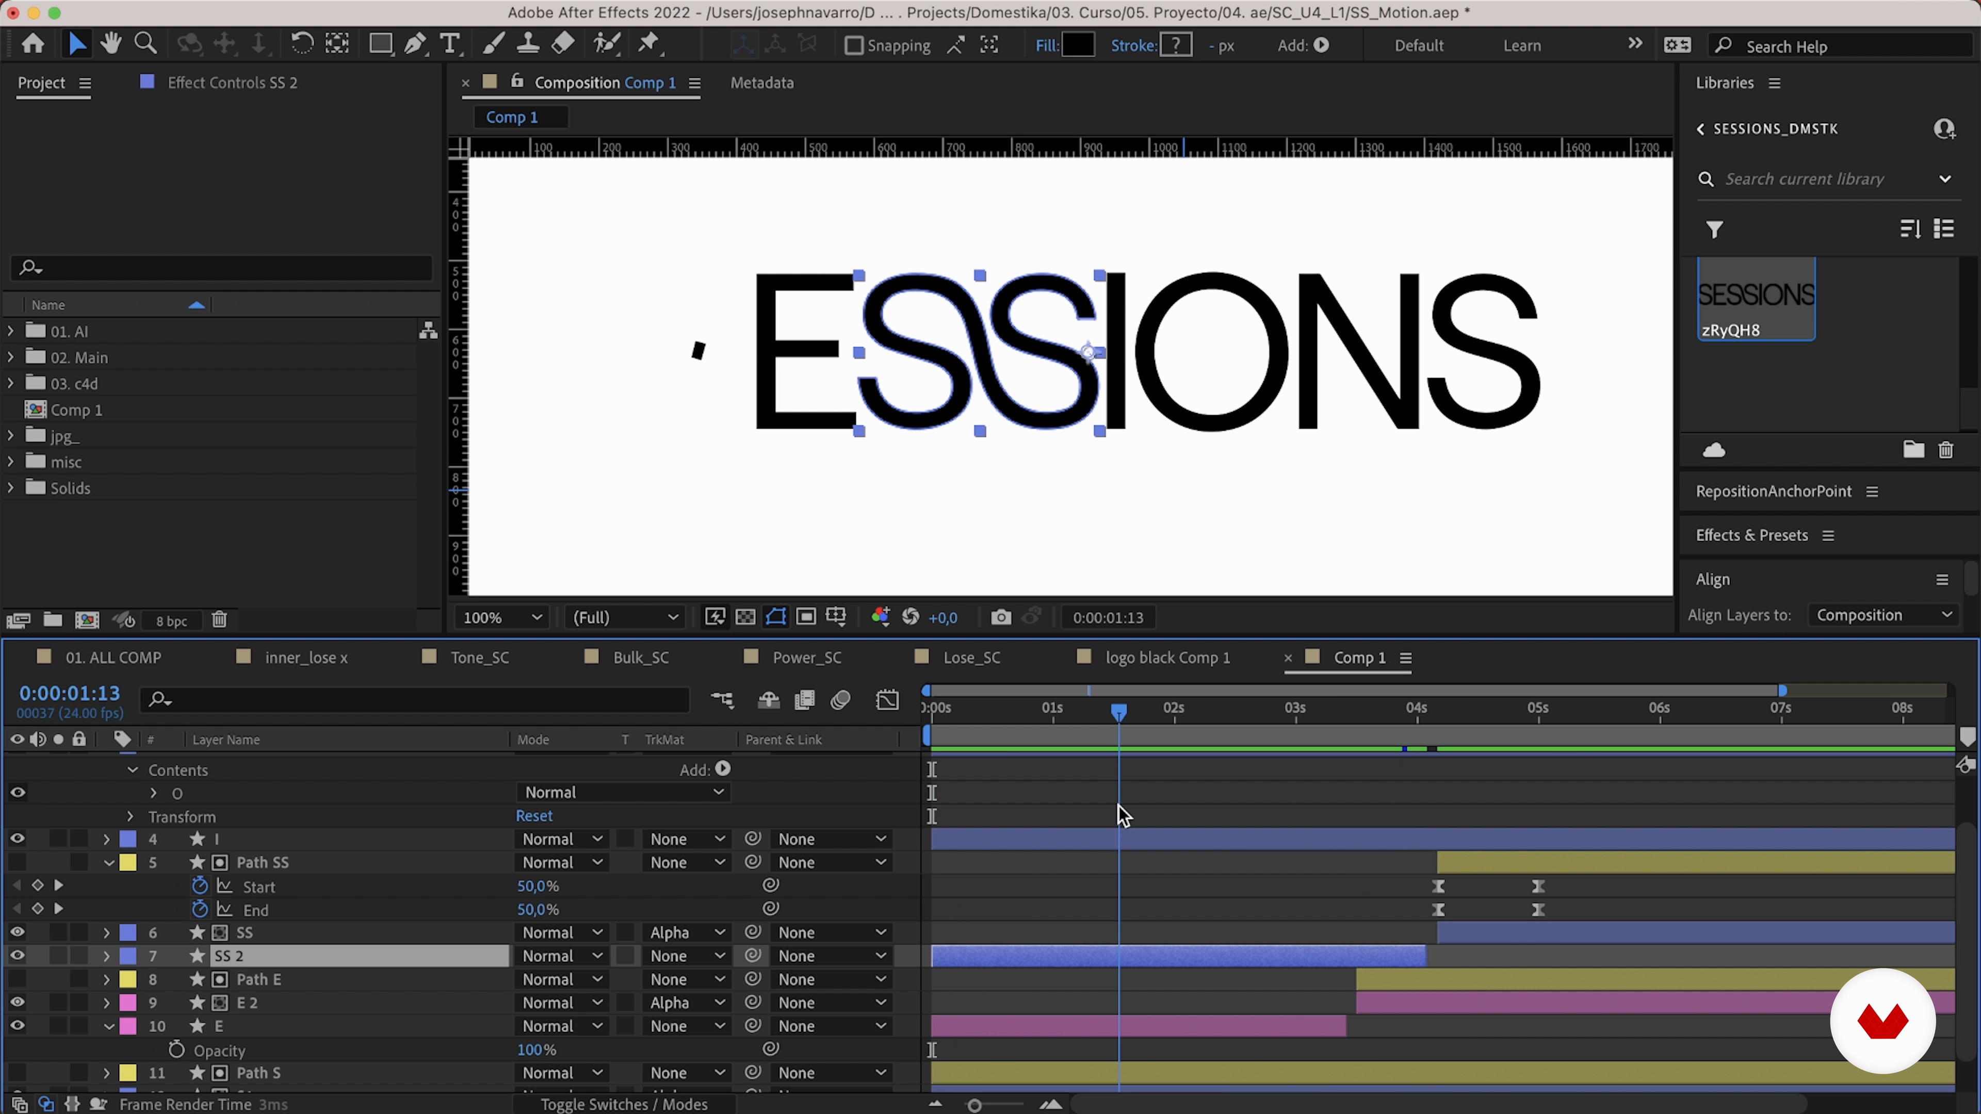The width and height of the screenshot is (1981, 1114).
Task: Toggle transparency grid in viewer
Action: (745, 617)
